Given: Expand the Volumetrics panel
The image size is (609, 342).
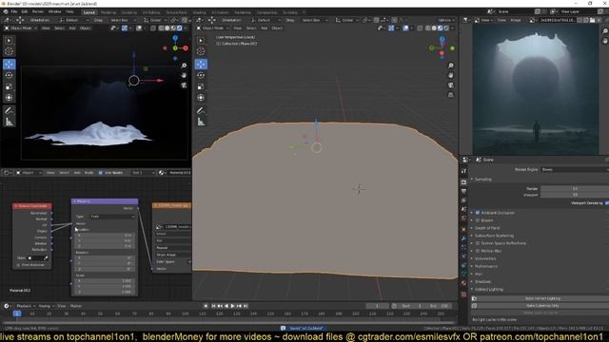Looking at the screenshot, I should coord(485,258).
